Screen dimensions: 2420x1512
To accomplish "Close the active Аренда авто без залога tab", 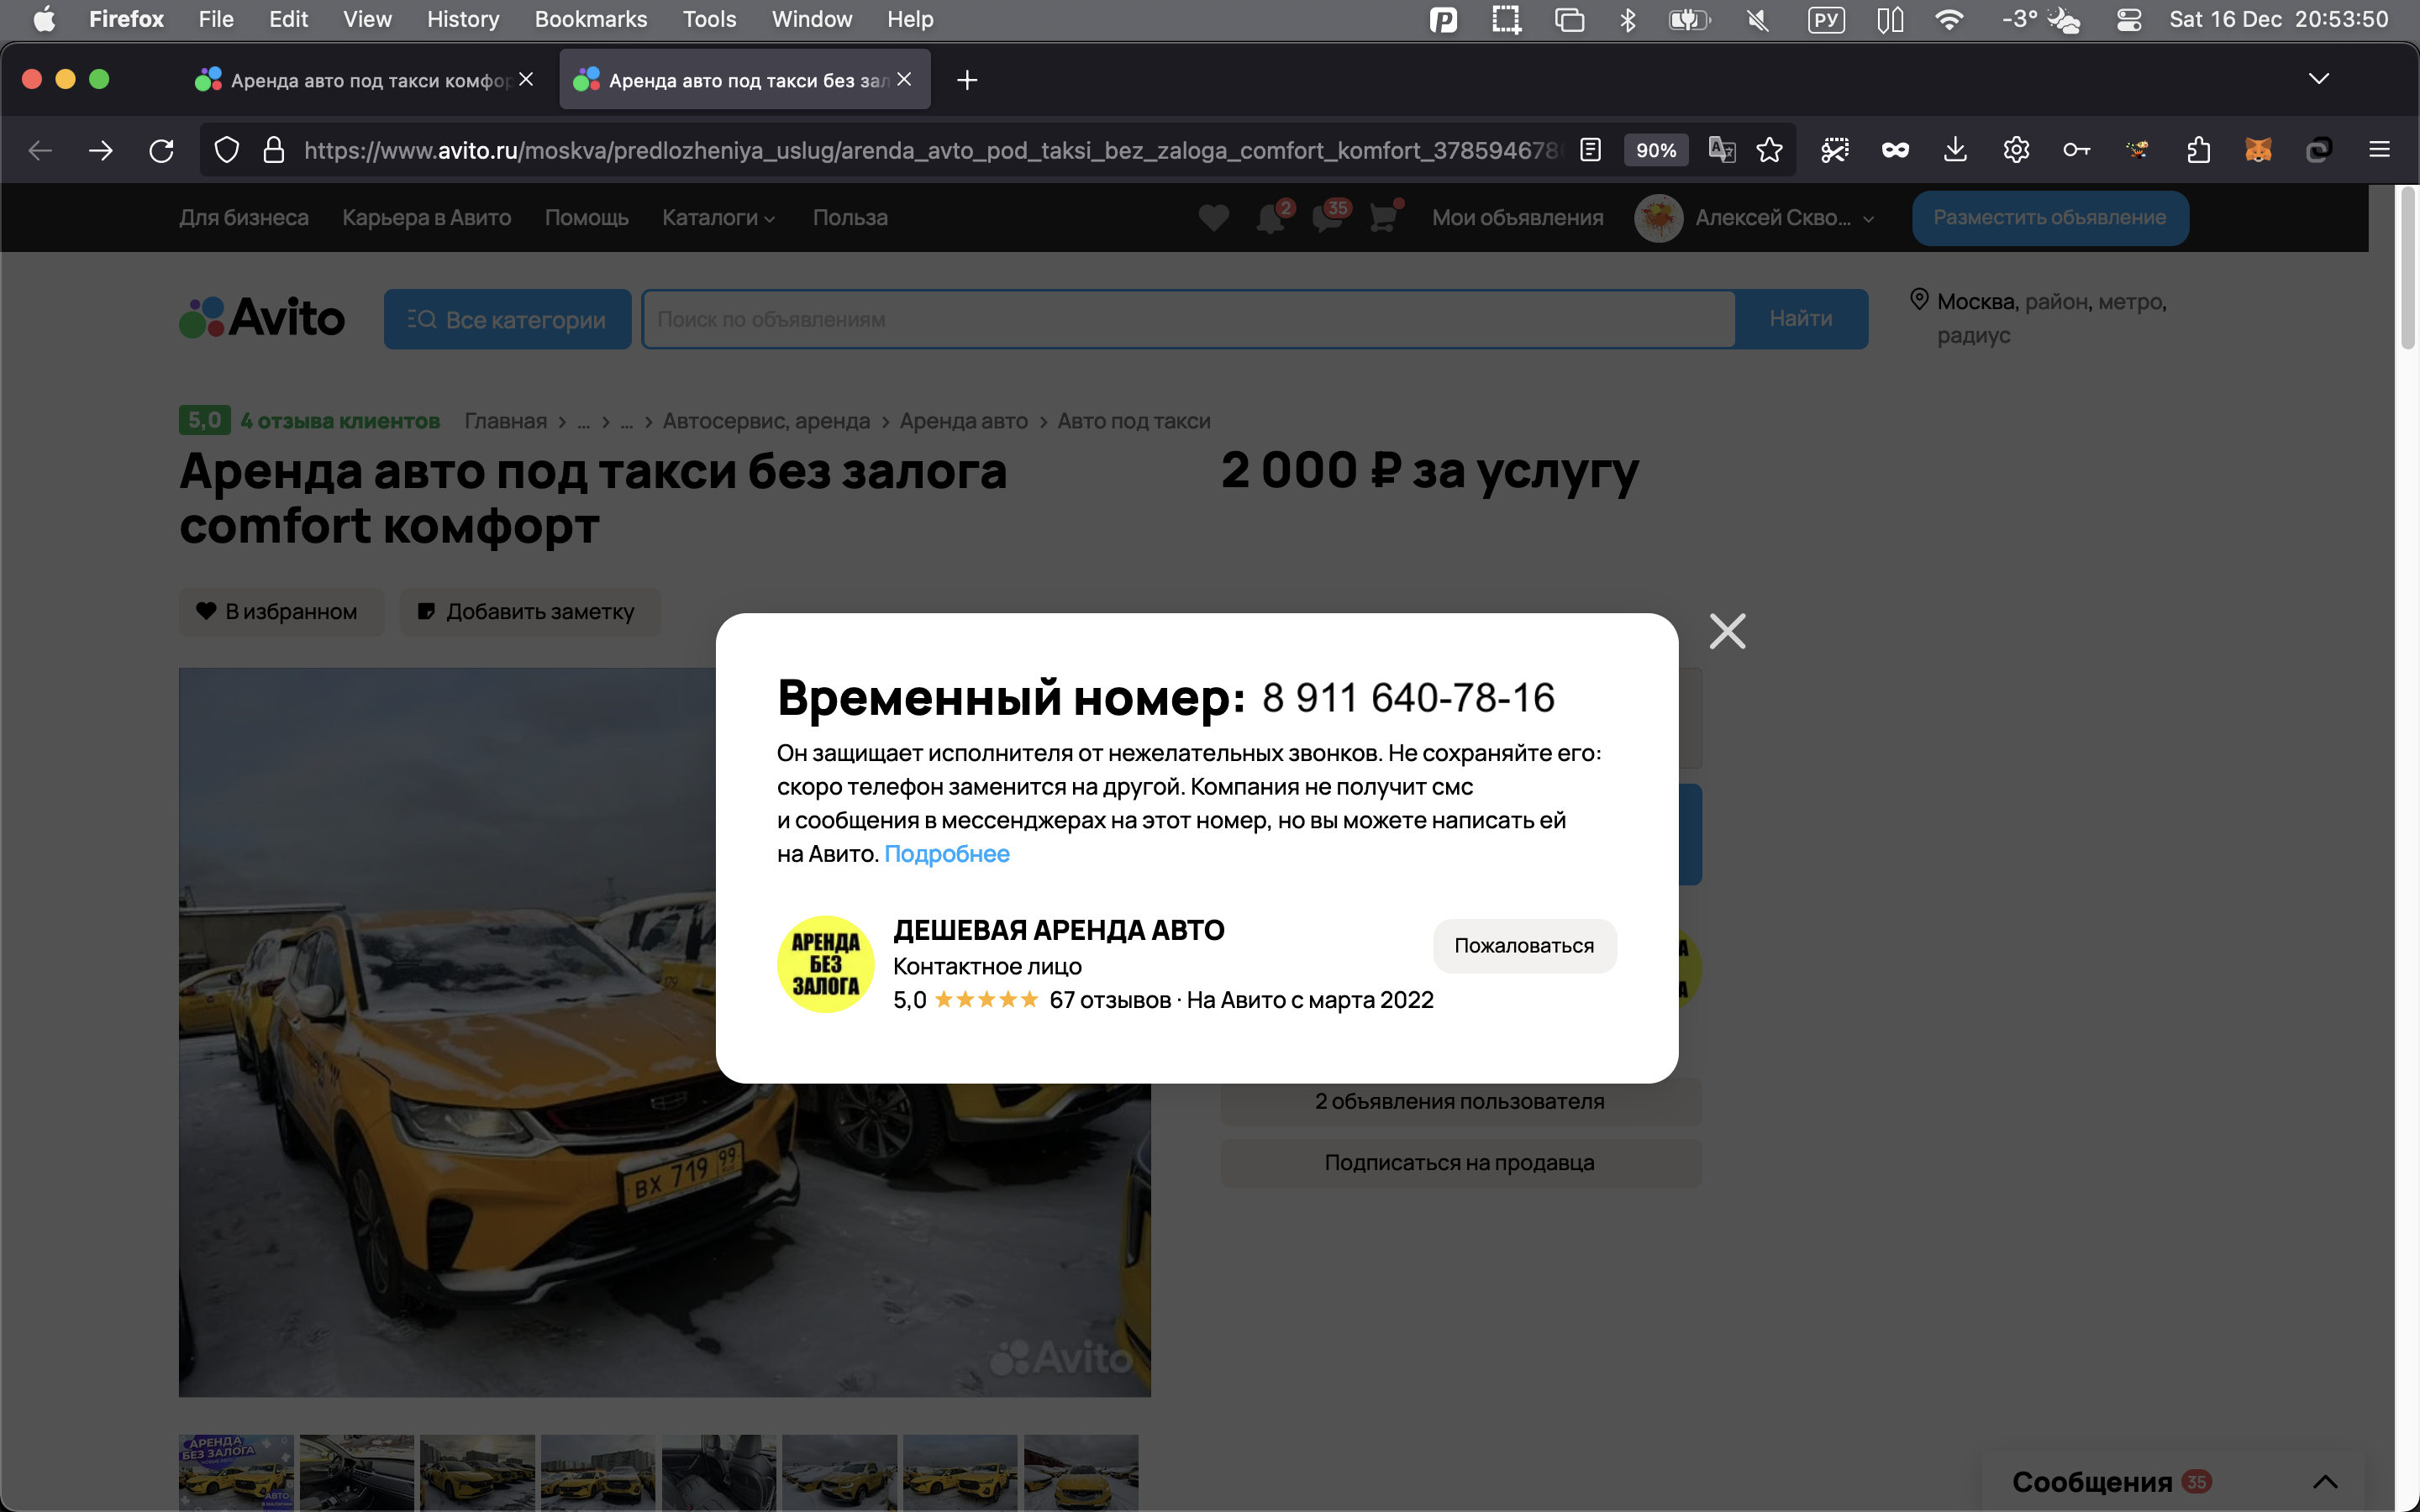I will 904,79.
